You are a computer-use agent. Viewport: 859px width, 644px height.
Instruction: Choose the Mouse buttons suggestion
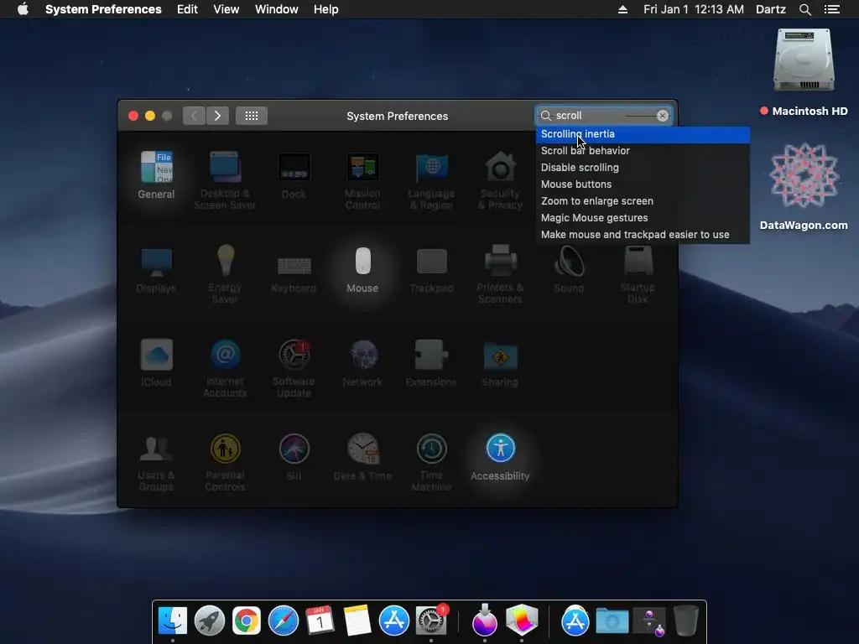(643, 184)
